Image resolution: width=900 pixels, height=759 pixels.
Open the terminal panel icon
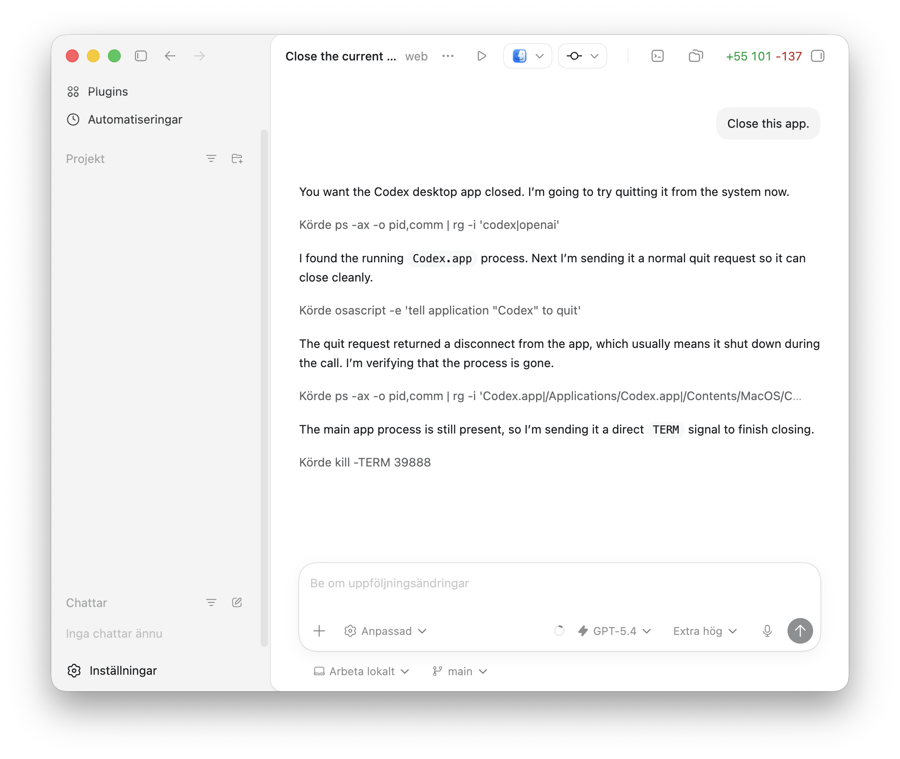pyautogui.click(x=657, y=56)
